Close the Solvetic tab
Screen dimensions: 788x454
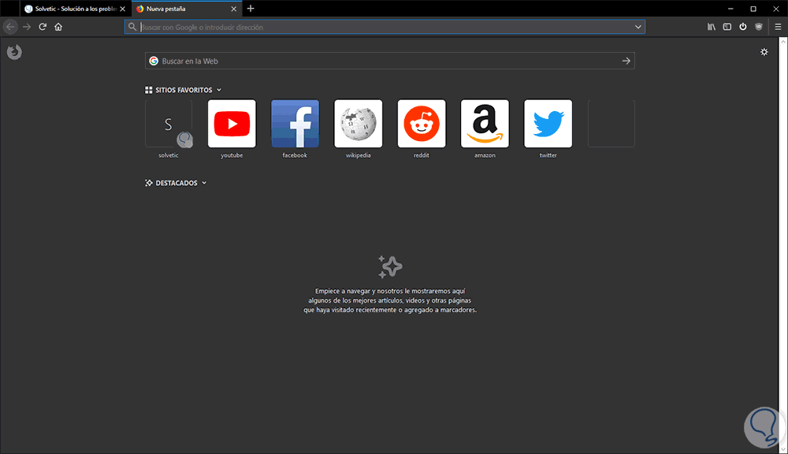[123, 9]
